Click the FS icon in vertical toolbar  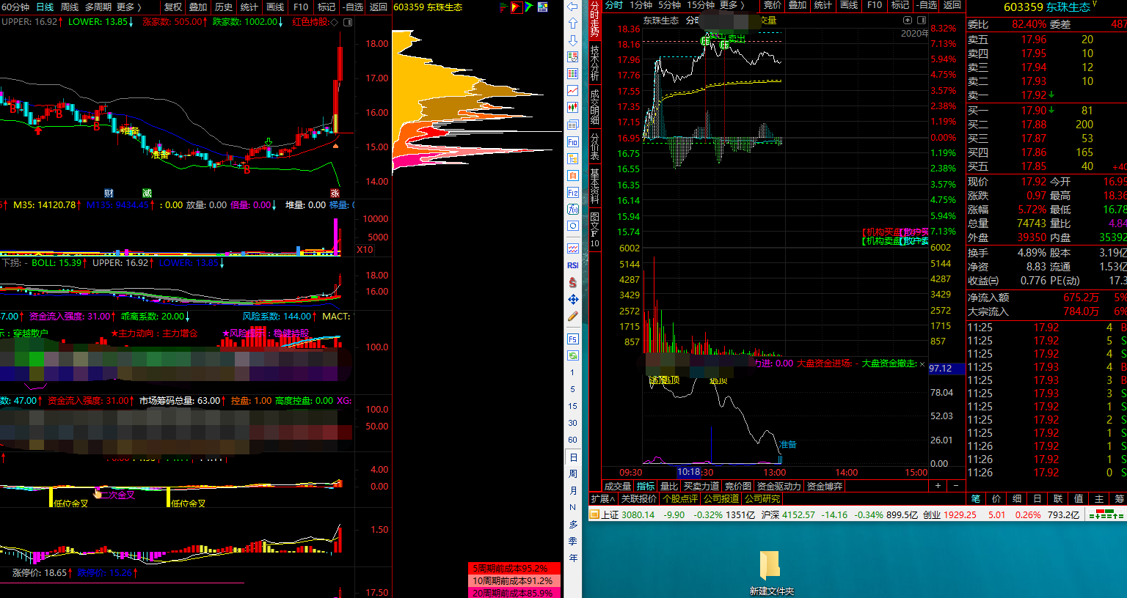click(x=573, y=339)
